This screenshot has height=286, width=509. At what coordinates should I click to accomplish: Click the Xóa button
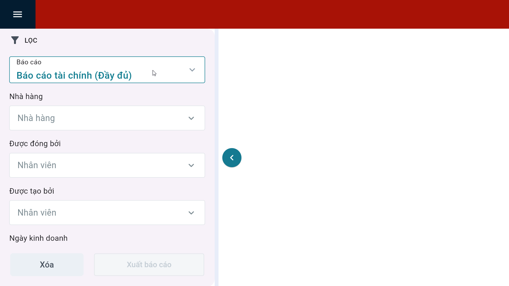[47, 265]
